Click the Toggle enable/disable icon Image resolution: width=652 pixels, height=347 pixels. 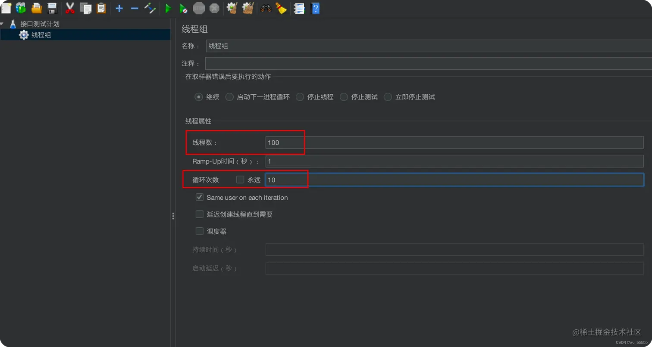(150, 8)
